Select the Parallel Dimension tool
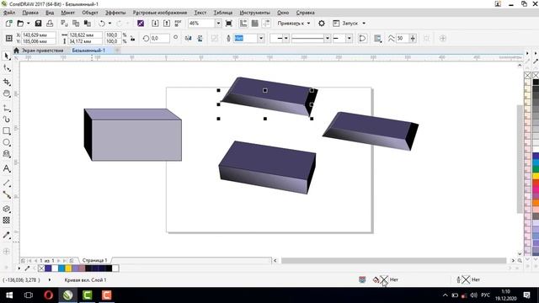This screenshot has height=303, width=539. [7, 183]
